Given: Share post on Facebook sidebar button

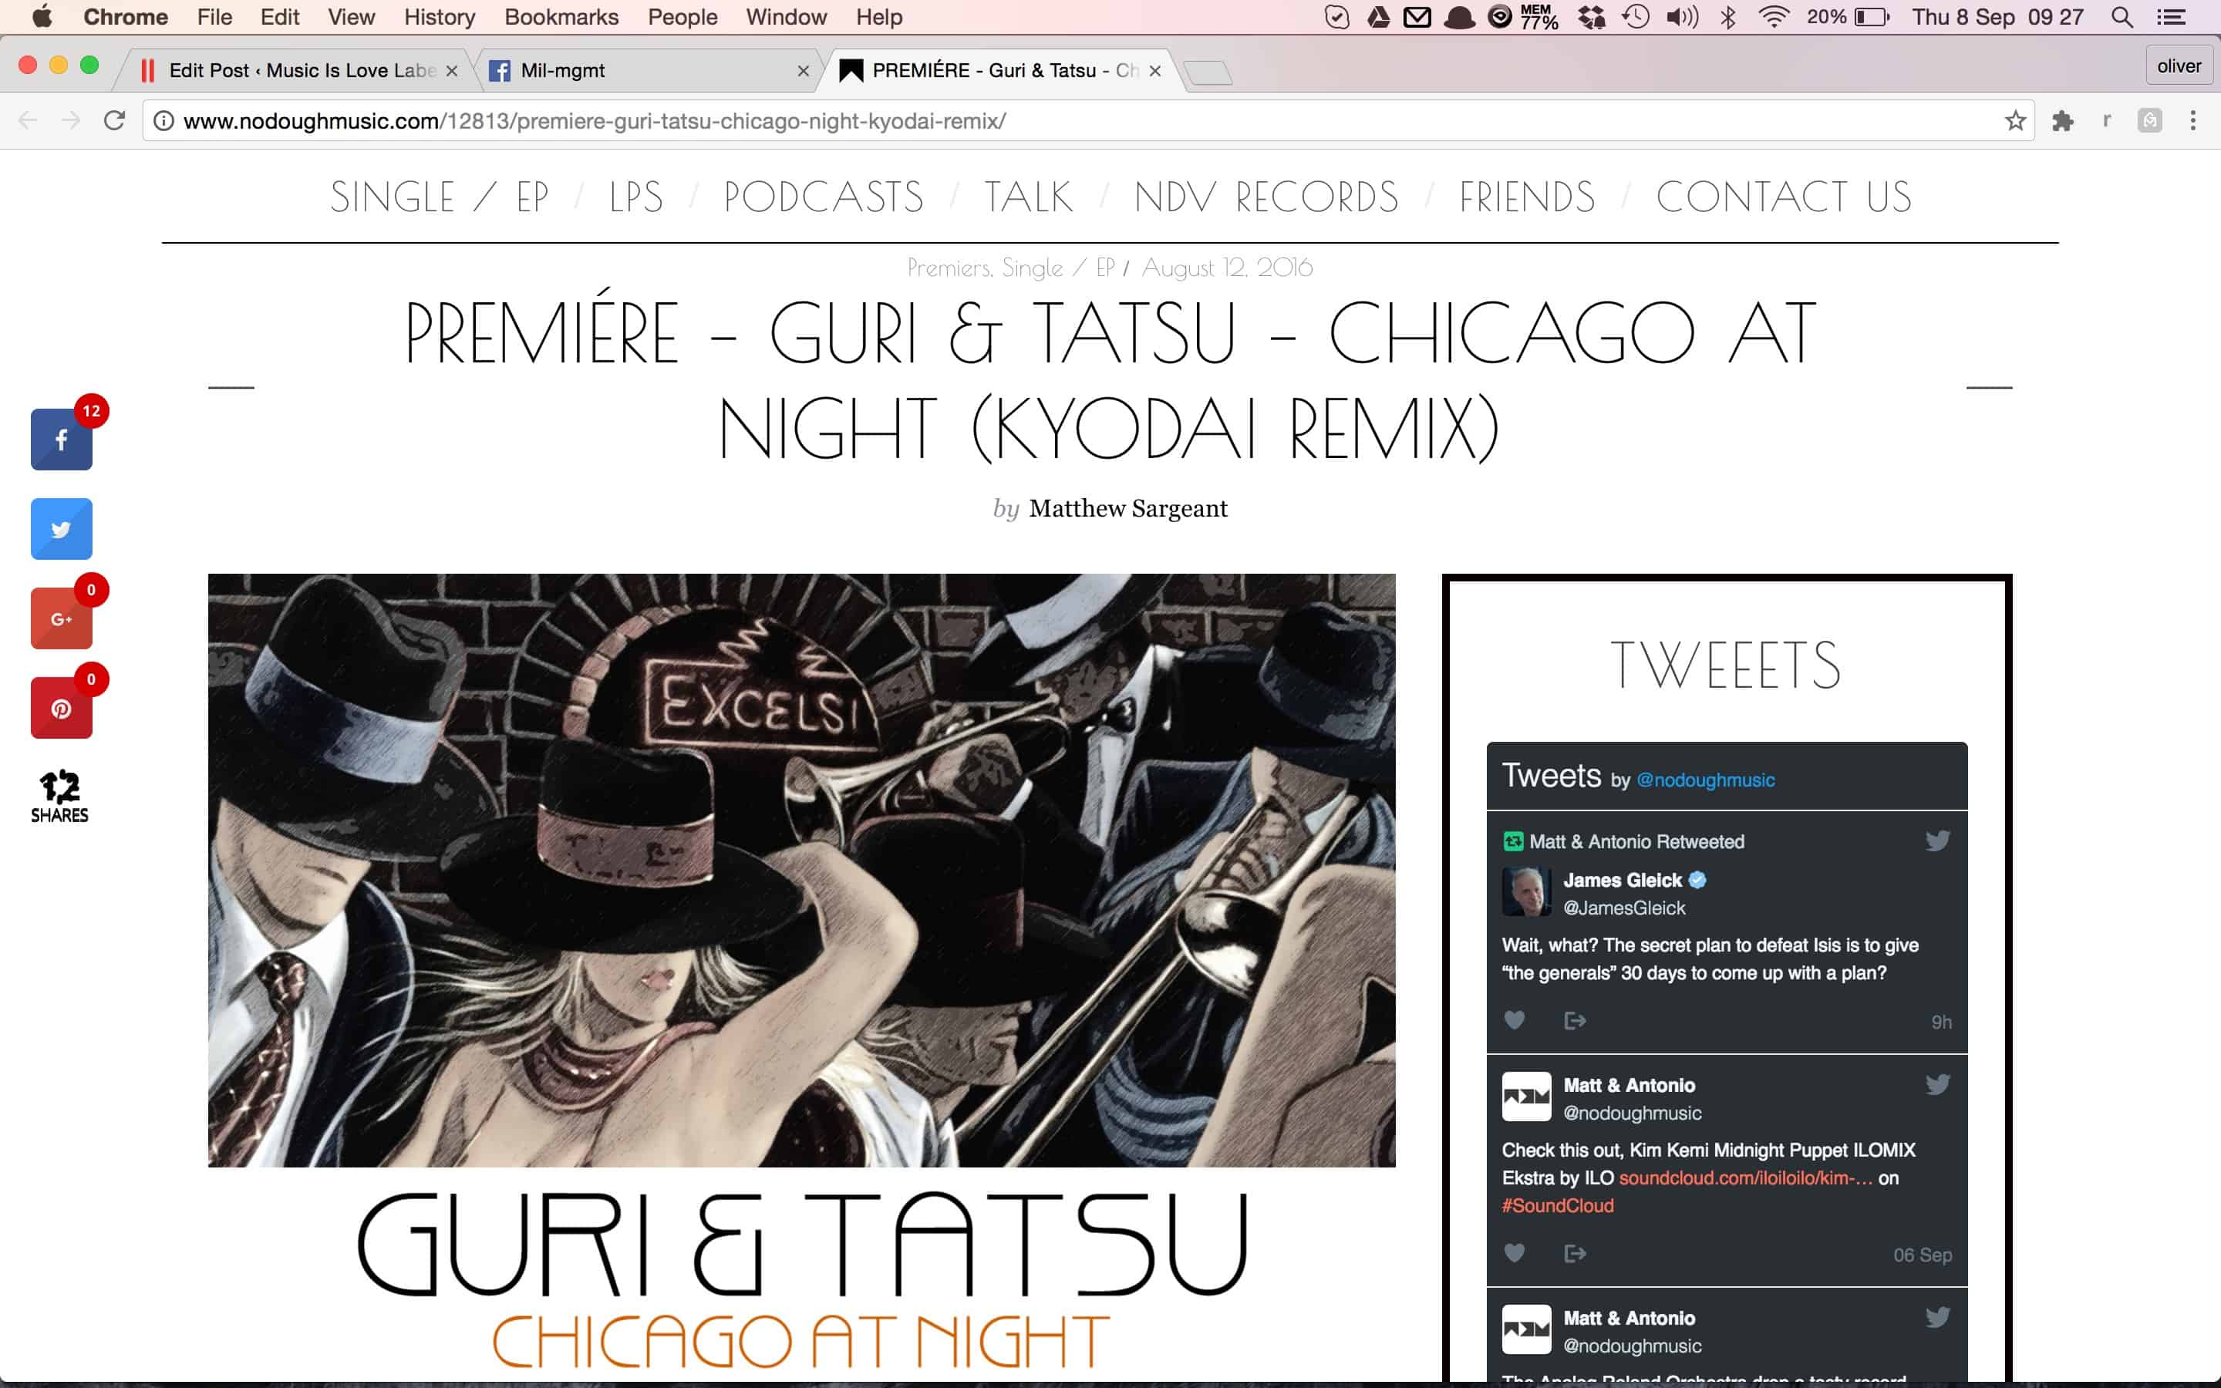Looking at the screenshot, I should [x=62, y=439].
